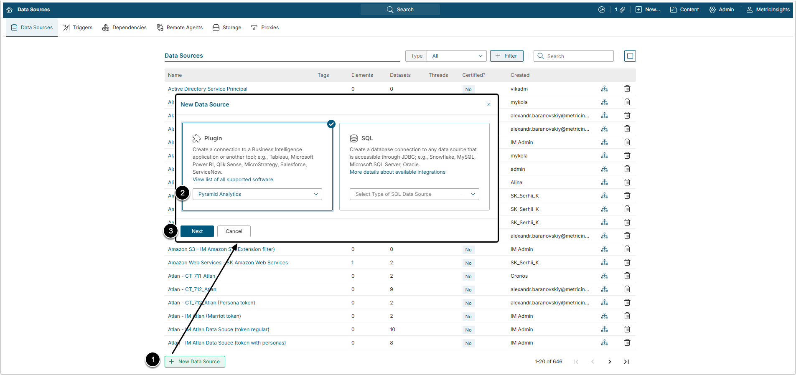Close the New Data Source dialog
The width and height of the screenshot is (796, 375).
[x=488, y=104]
